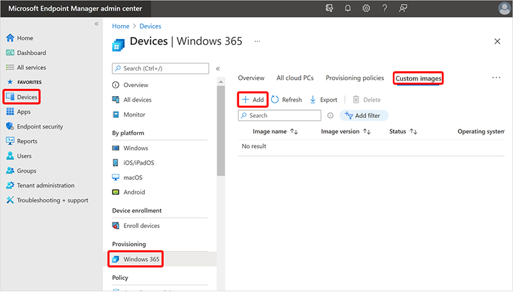Sort by Image version column
The height and width of the screenshot is (292, 513).
pos(346,131)
